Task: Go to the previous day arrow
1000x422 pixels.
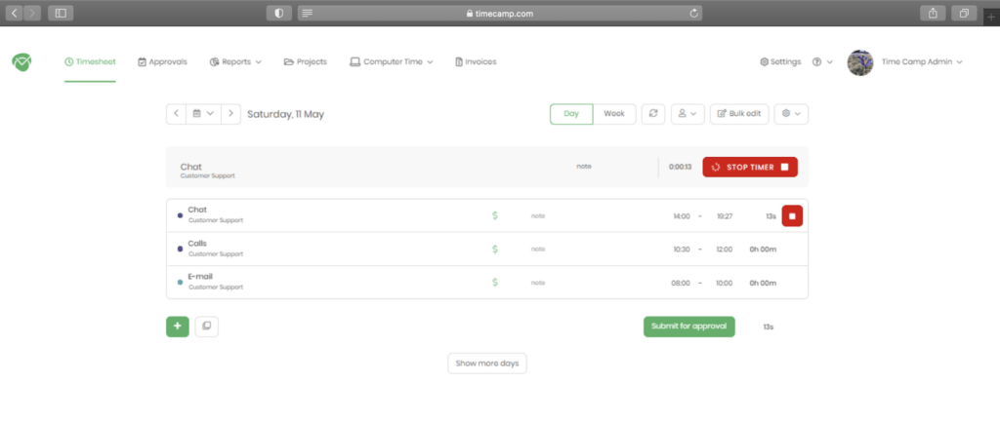Action: tap(176, 114)
